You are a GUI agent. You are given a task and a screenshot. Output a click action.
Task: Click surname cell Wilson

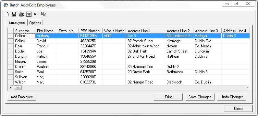pos(24,82)
